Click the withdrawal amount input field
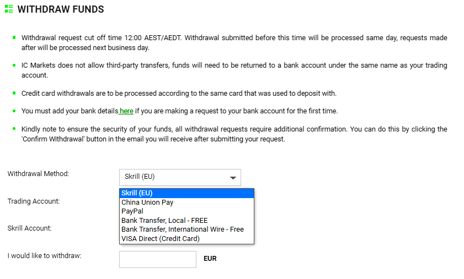 [157, 259]
